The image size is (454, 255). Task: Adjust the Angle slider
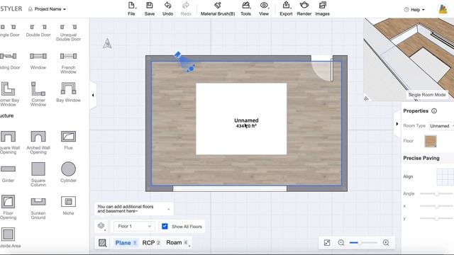[437, 193]
